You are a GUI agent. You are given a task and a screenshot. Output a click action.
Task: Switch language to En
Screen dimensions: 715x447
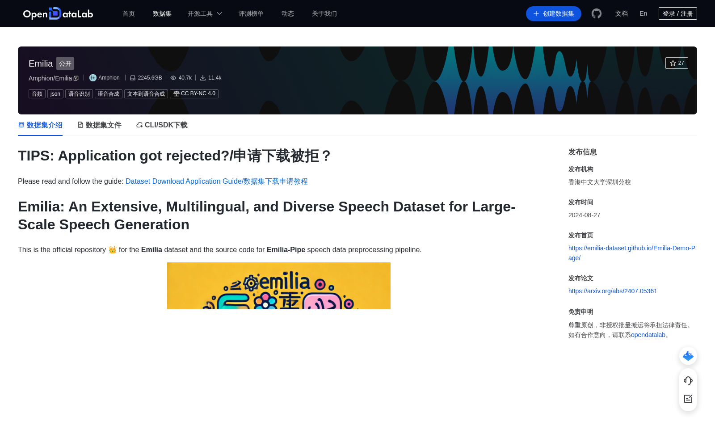click(643, 13)
